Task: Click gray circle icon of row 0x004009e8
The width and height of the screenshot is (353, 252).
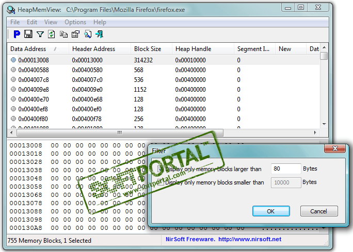Action: (x=13, y=89)
